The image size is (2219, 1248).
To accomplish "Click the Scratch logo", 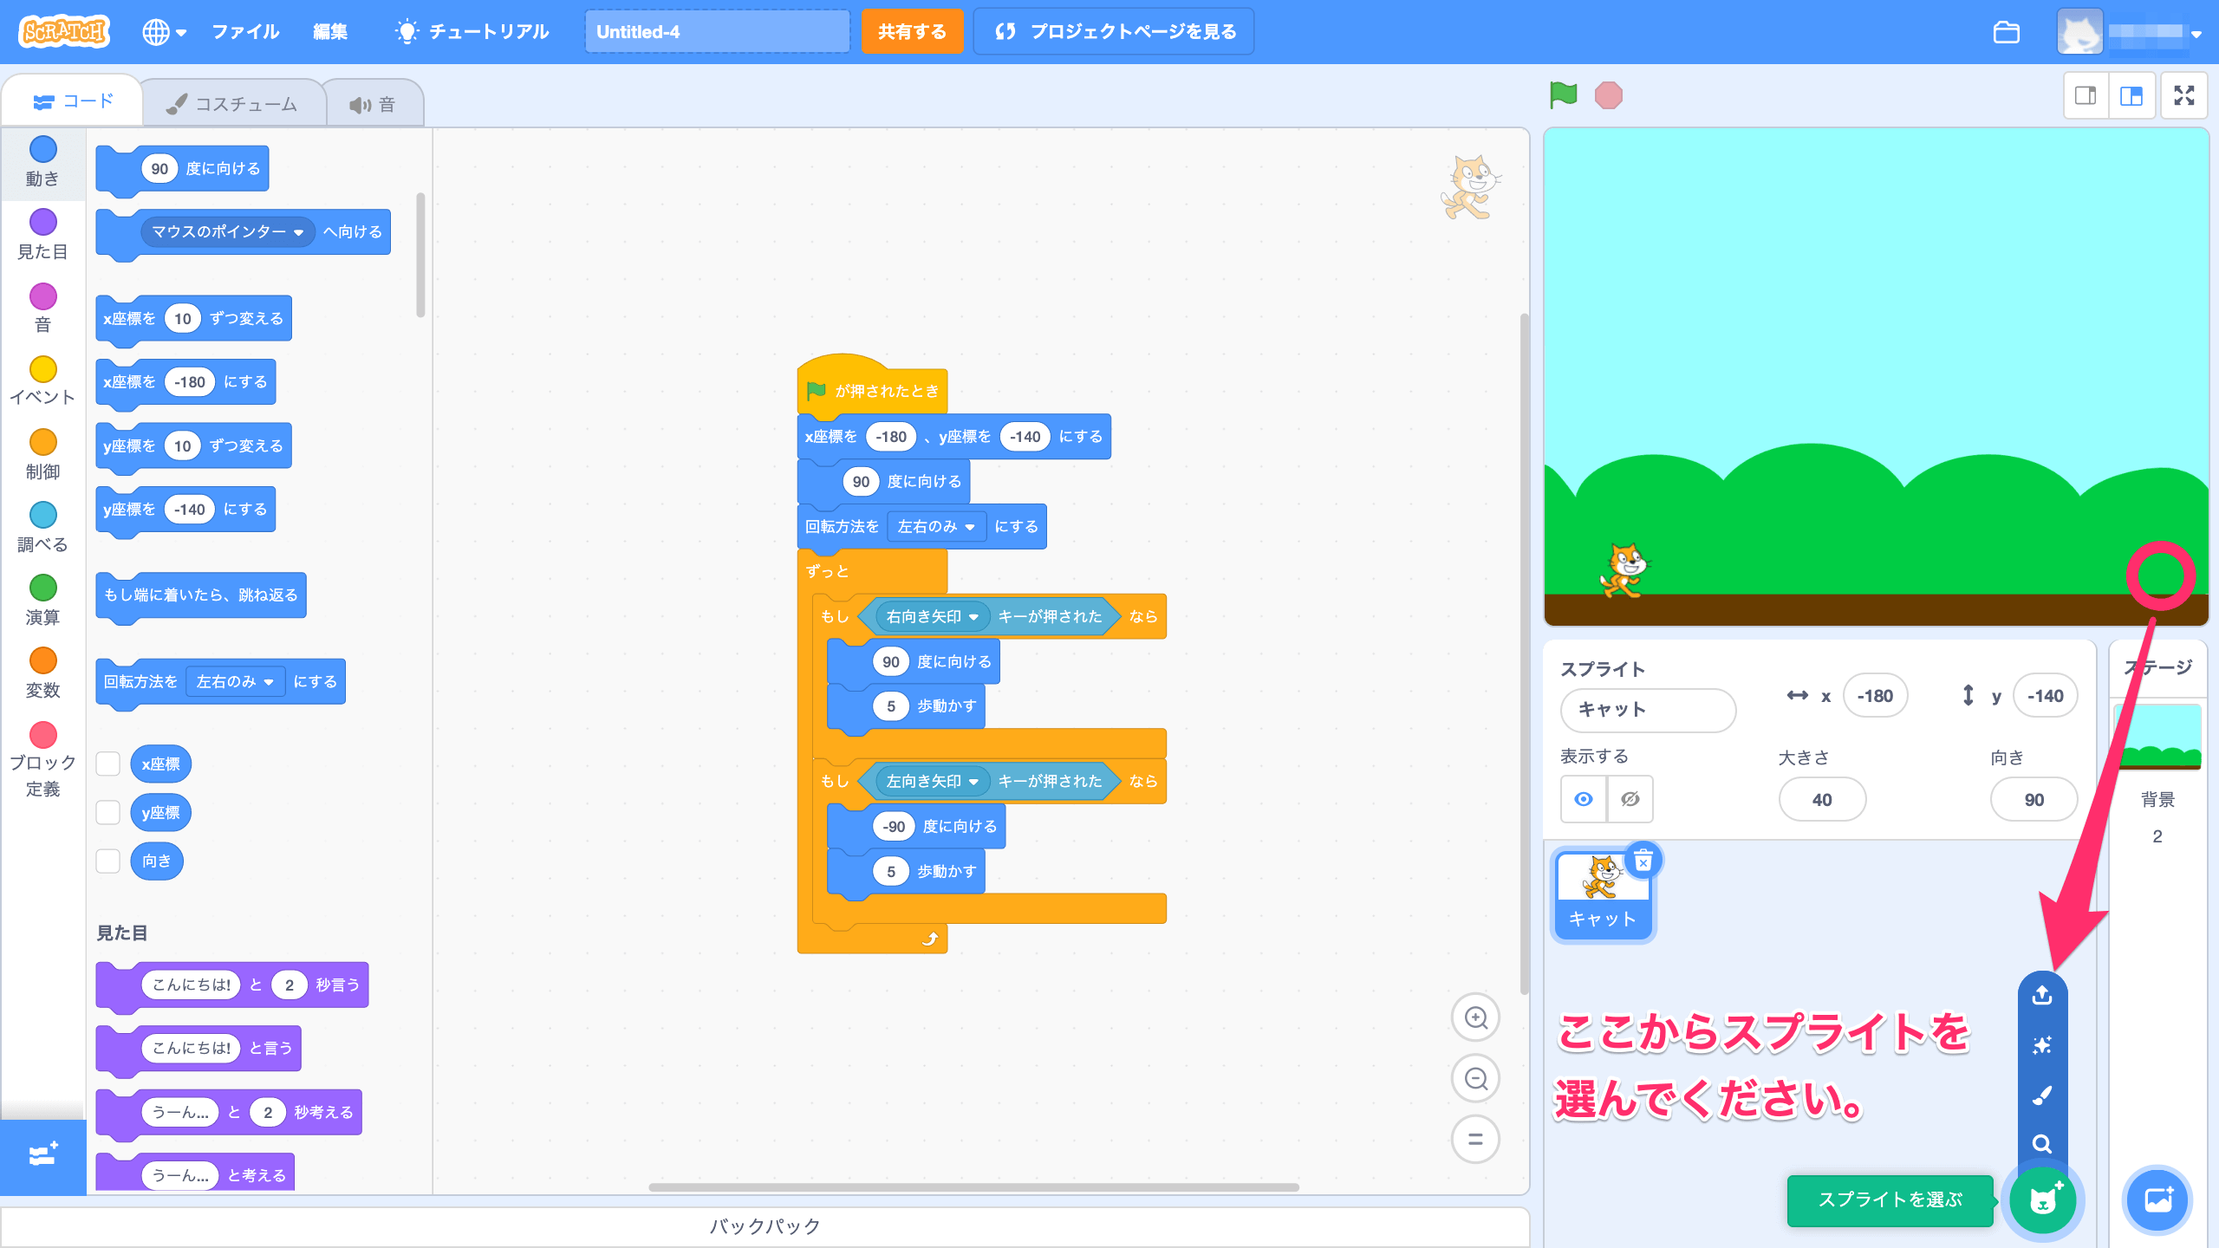I will pyautogui.click(x=64, y=32).
